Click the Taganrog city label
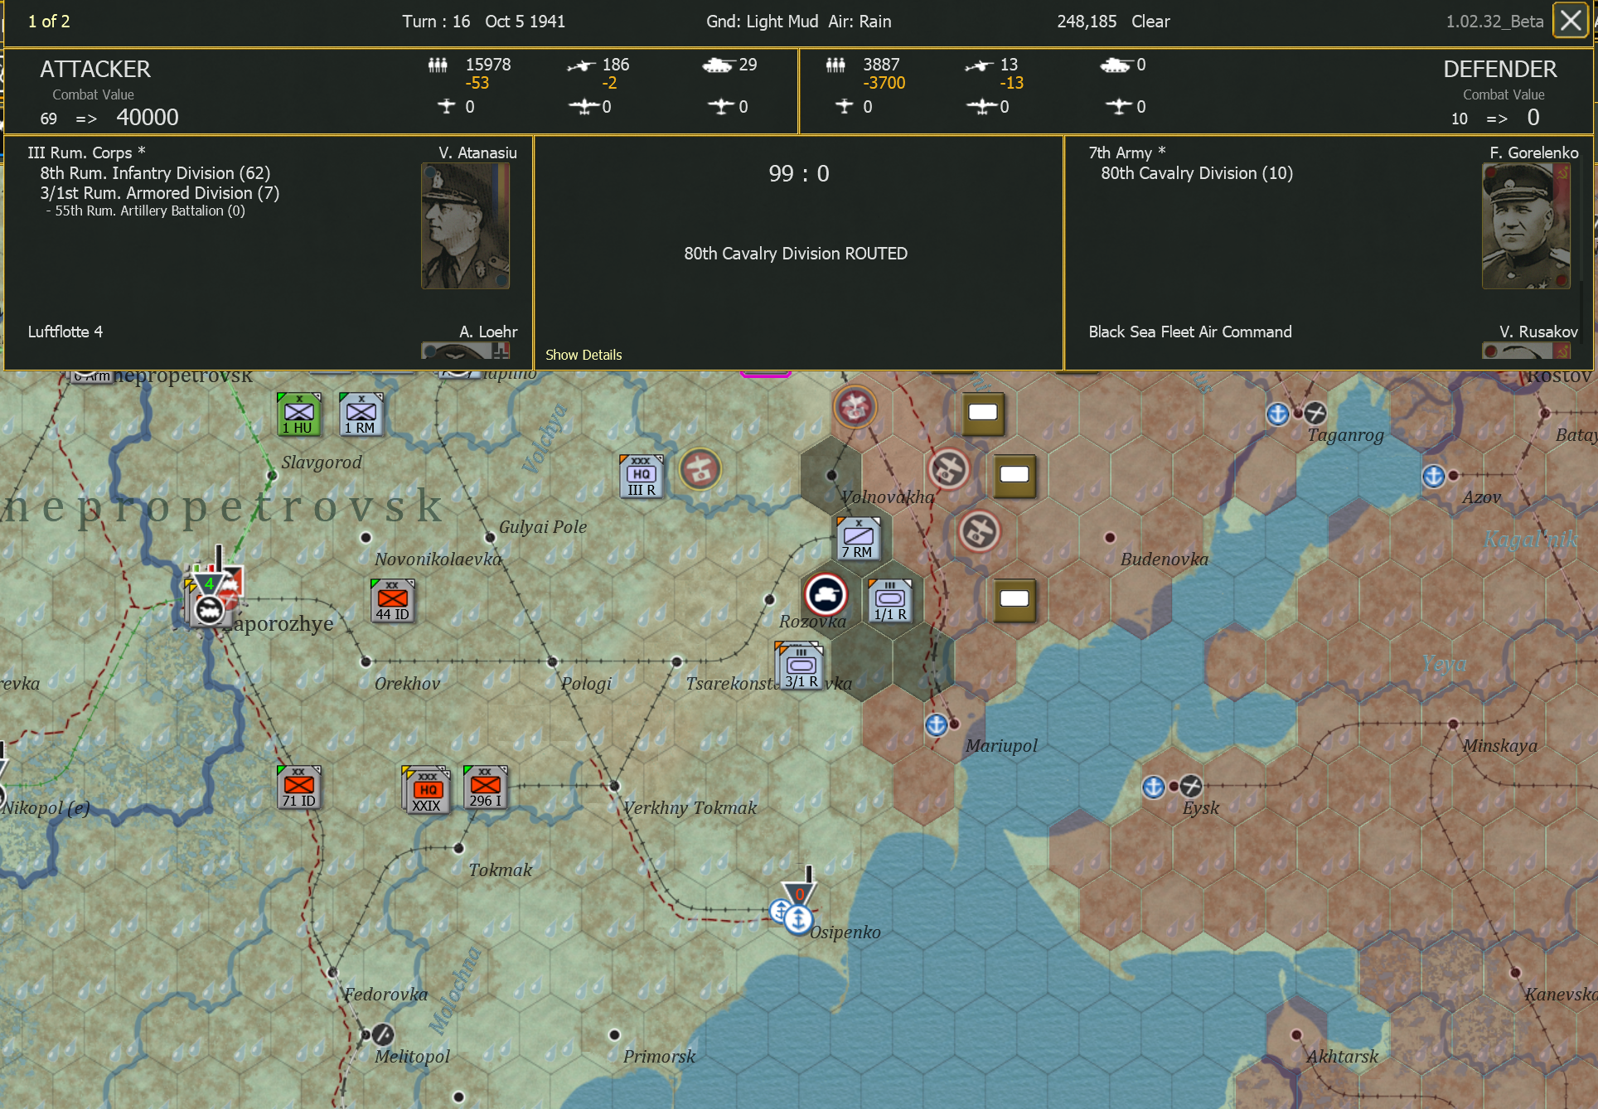This screenshot has width=1598, height=1109. point(1345,435)
